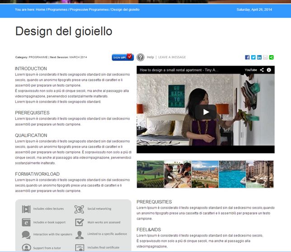
Task: Click the left column PREREQUISITES heading
Action: click(x=32, y=113)
